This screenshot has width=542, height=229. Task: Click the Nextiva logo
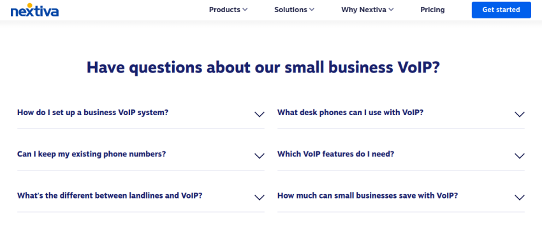(x=34, y=10)
